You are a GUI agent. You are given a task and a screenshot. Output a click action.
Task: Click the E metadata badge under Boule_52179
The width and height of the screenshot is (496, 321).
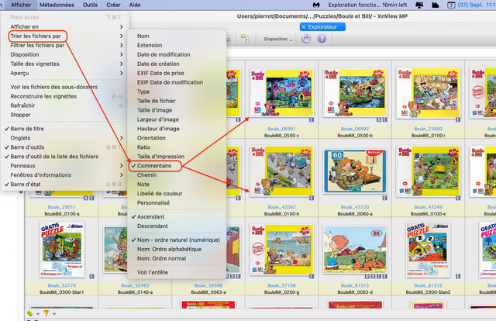click(x=91, y=276)
